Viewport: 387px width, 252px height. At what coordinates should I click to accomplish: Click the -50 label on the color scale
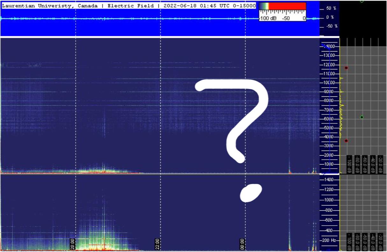pos(286,18)
